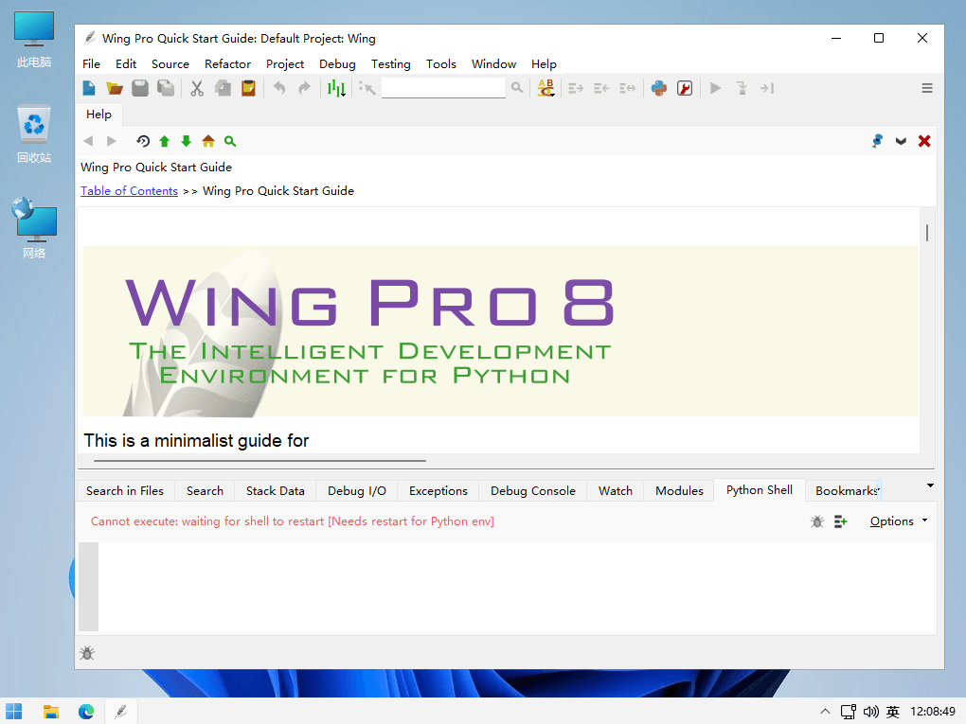Click the green Home icon in Help
966x724 pixels.
pos(208,141)
